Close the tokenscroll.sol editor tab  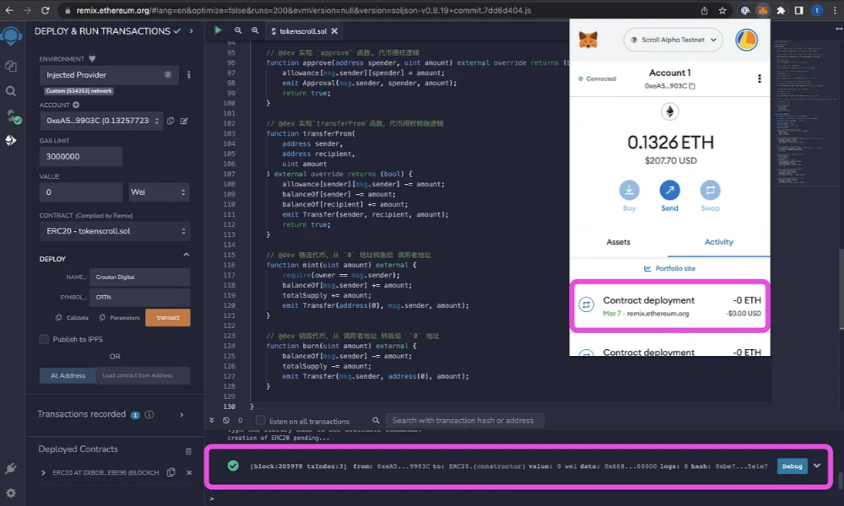click(x=334, y=31)
